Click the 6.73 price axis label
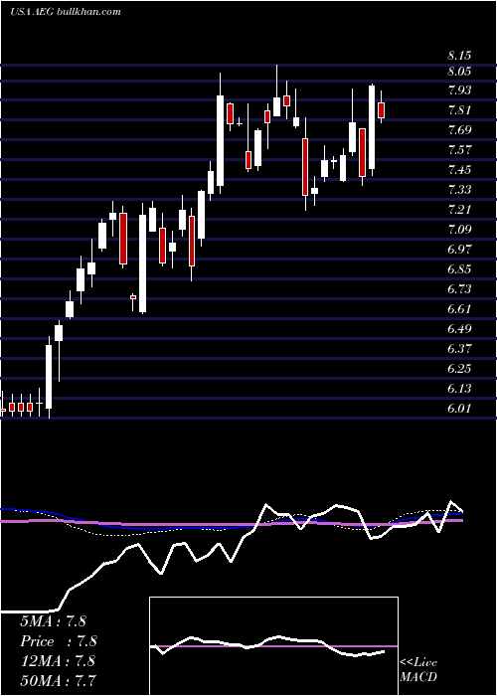Image resolution: width=497 pixels, height=696 pixels. click(x=459, y=289)
